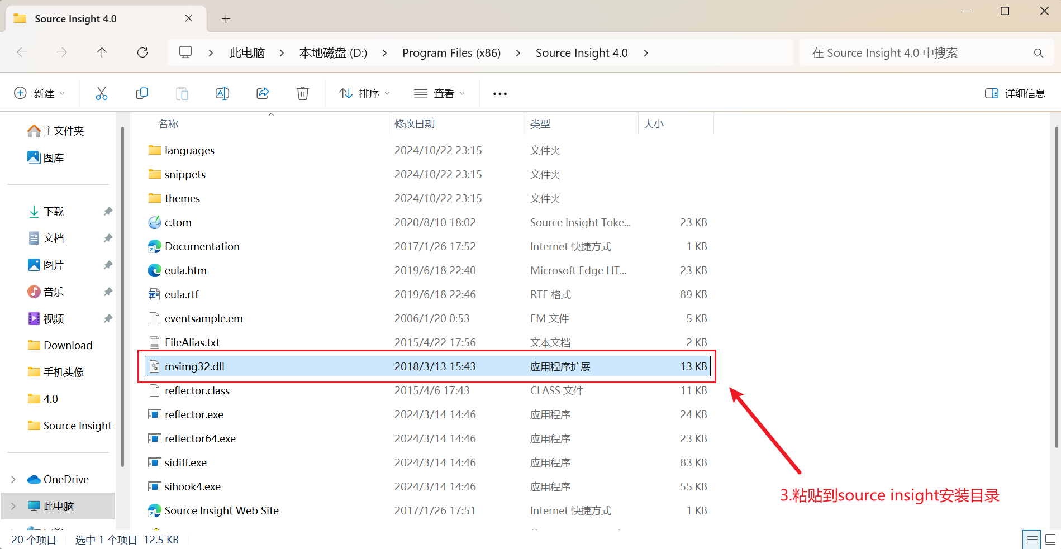The width and height of the screenshot is (1061, 549).
Task: Click 此电脑 in the address breadcrumb
Action: click(x=247, y=53)
